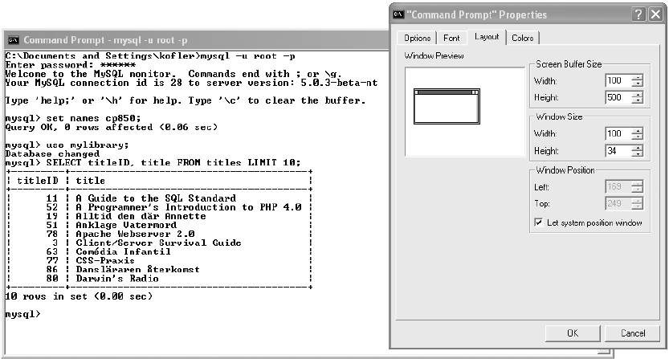Click the empty mysql> prompt at the bottom
Viewport: 669px width, 359px height.
[x=23, y=314]
